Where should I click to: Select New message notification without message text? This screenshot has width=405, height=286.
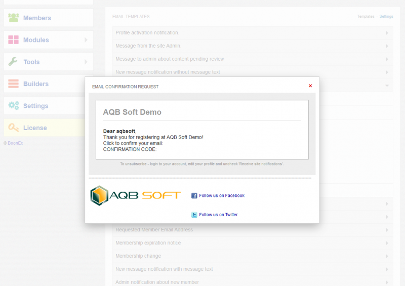click(x=168, y=72)
